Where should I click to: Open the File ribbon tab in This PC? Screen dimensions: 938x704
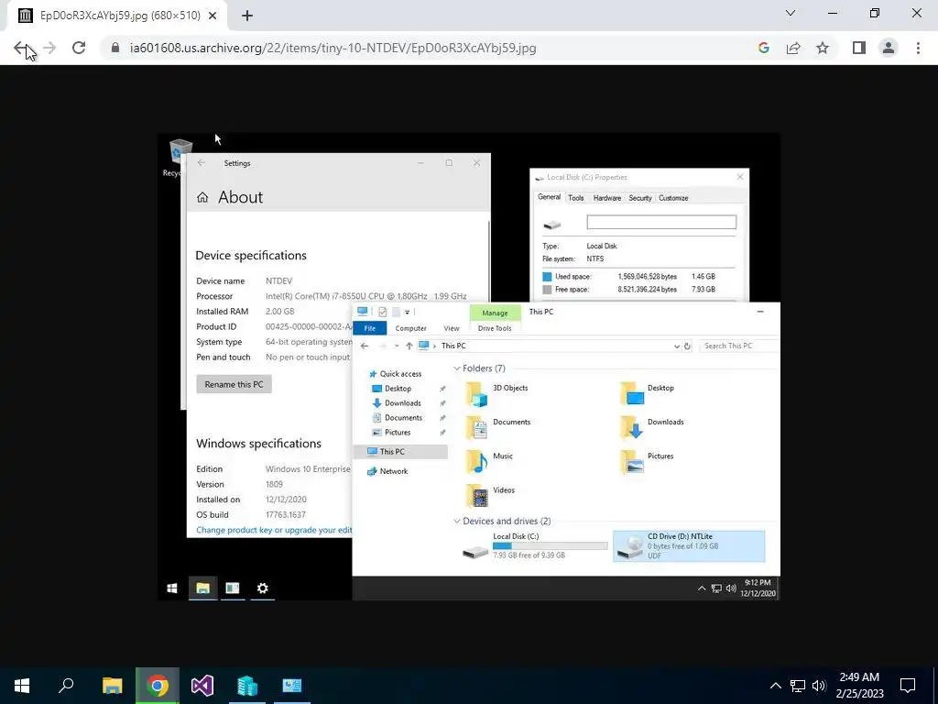(x=370, y=328)
